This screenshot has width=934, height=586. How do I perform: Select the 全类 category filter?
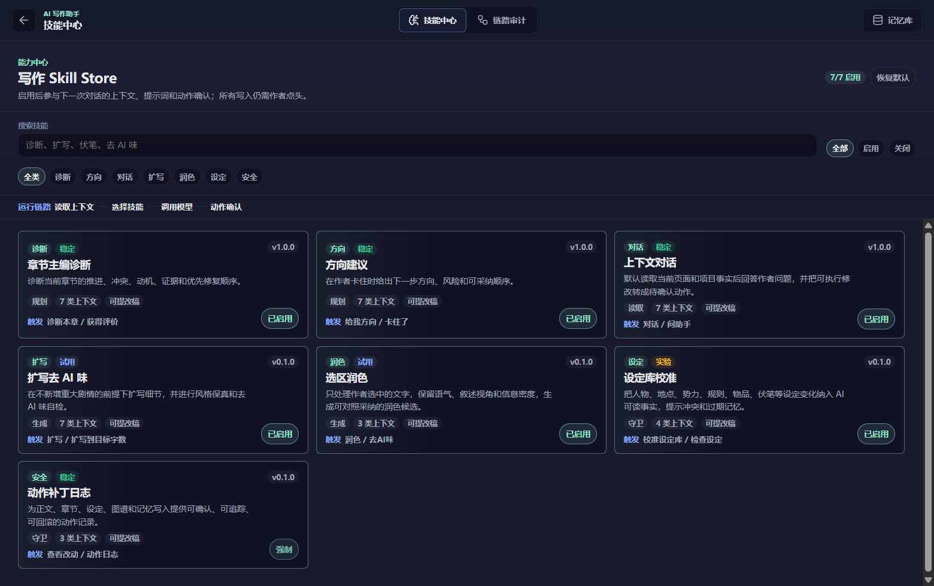coord(32,177)
